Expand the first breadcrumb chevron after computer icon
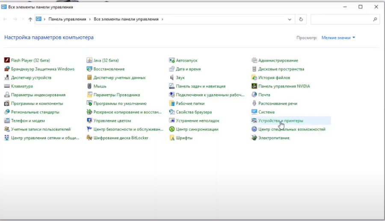The image size is (385, 221). (x=44, y=19)
